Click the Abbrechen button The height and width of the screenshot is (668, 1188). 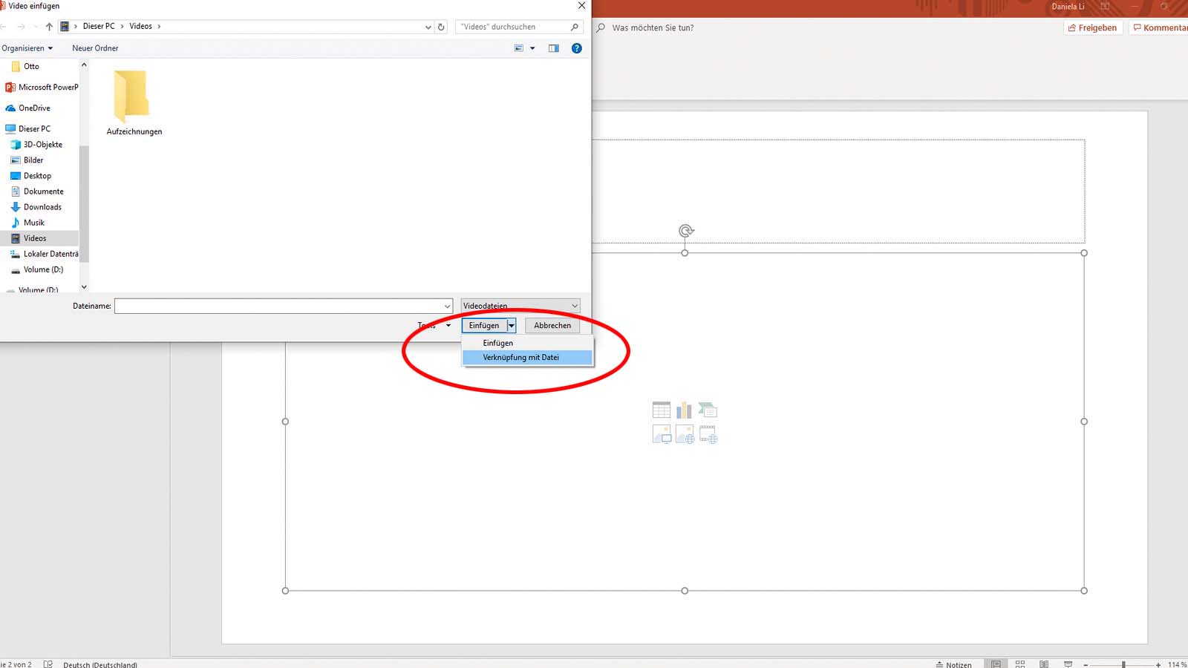(x=552, y=325)
